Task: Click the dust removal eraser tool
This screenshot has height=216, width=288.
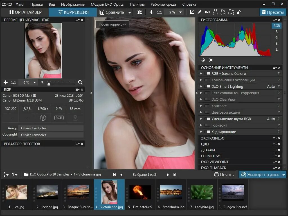Action: [x=239, y=12]
